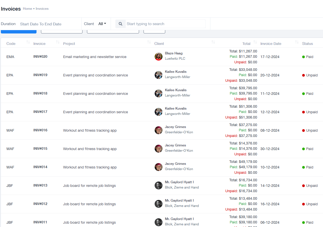Open invoice INV#017
Screen dimensions: 323x227
(40, 112)
